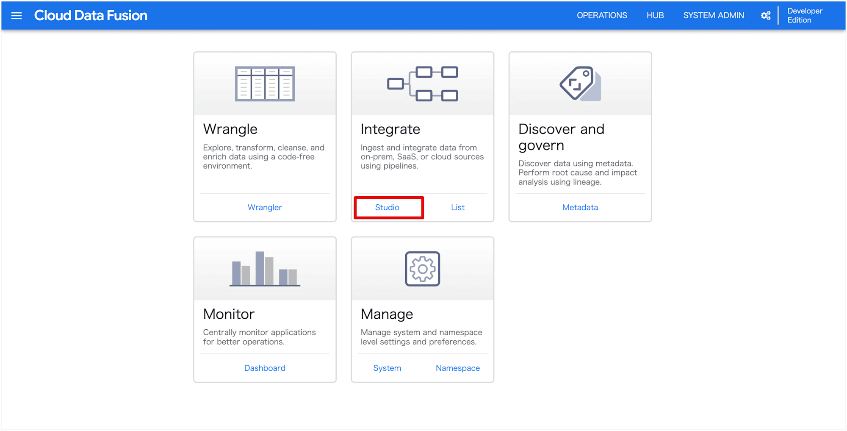Click the Developer Edition label

[x=805, y=16]
